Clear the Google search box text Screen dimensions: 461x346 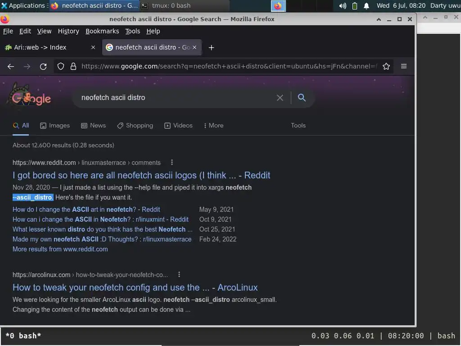(280, 98)
